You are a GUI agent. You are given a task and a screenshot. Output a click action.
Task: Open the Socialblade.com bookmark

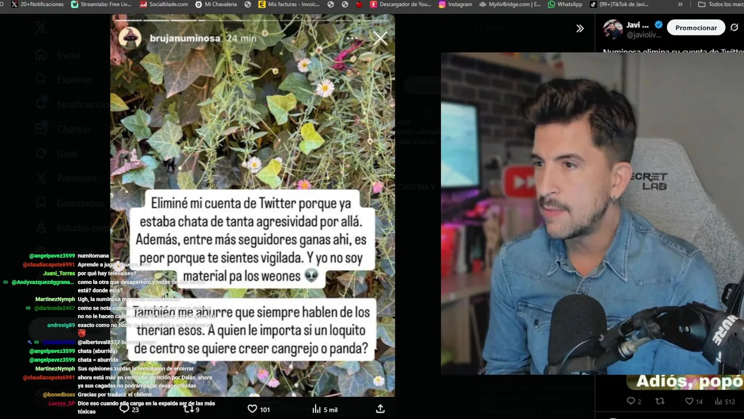click(x=163, y=4)
